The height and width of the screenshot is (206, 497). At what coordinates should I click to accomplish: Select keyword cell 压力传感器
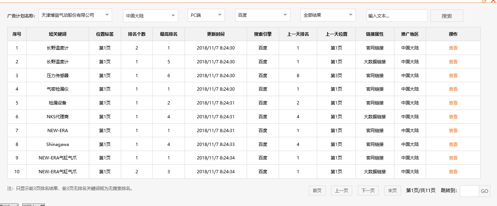point(57,76)
